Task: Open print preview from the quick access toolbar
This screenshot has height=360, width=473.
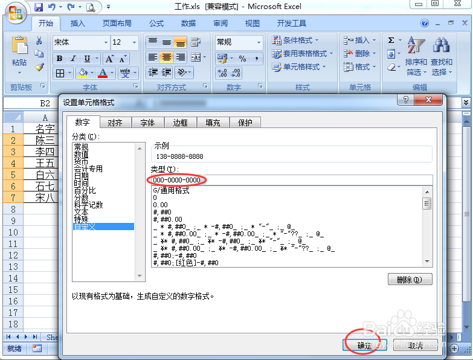Action: tap(91, 7)
